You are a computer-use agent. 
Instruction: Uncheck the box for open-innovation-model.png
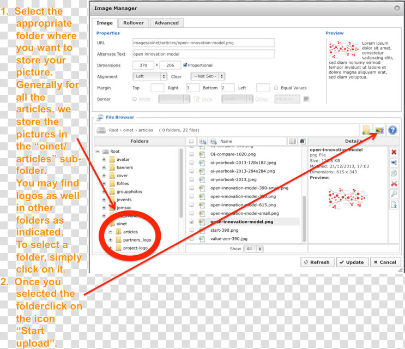coord(191,221)
